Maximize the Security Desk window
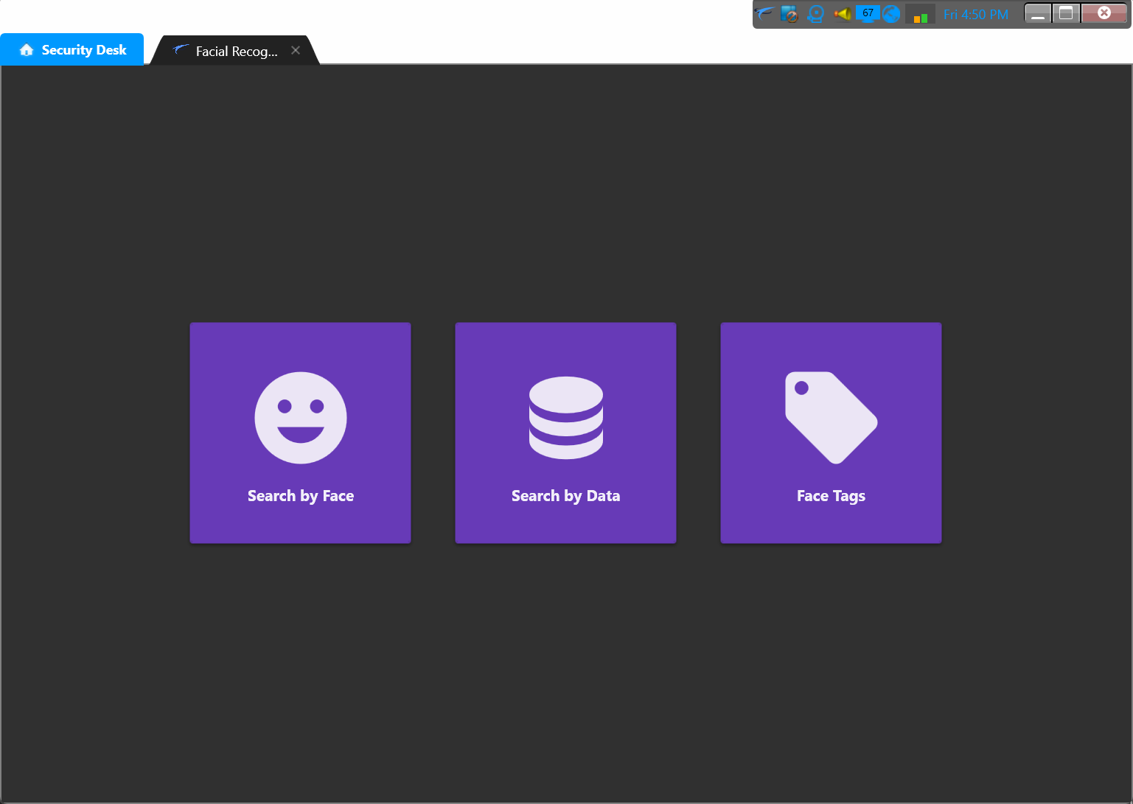Viewport: 1133px width, 804px height. point(1066,13)
